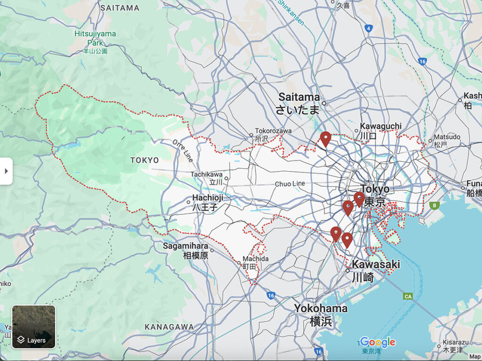Image resolution: width=482 pixels, height=361 pixels.
Task: Click the KANAGAWA prefecture label
Action: 169,327
